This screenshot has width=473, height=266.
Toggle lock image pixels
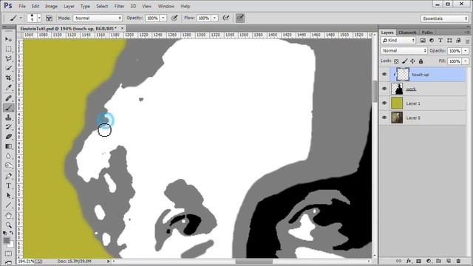click(404, 61)
